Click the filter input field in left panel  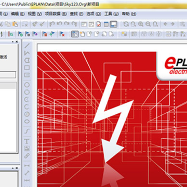pyautogui.click(x=8, y=75)
